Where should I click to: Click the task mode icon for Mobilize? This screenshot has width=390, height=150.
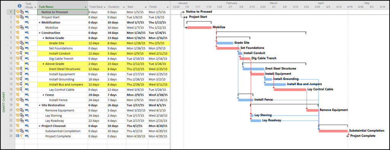coord(27,27)
